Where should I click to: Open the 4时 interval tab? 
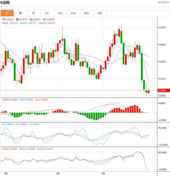[100, 13]
